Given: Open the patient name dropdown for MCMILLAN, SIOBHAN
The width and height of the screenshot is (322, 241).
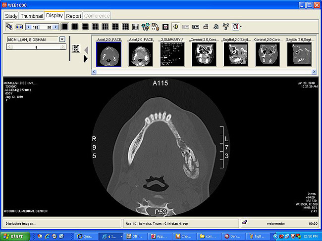Looking at the screenshot, I should tap(62, 39).
